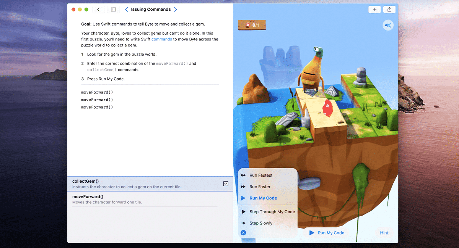This screenshot has height=248, width=459.
Task: Click the X icon to dismiss the run menu
Action: (x=243, y=233)
